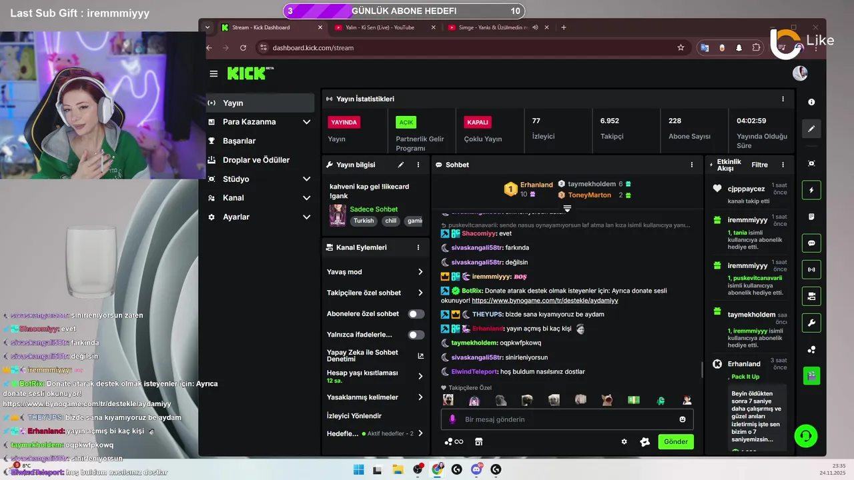Open Chrome from the taskbar

point(437,469)
